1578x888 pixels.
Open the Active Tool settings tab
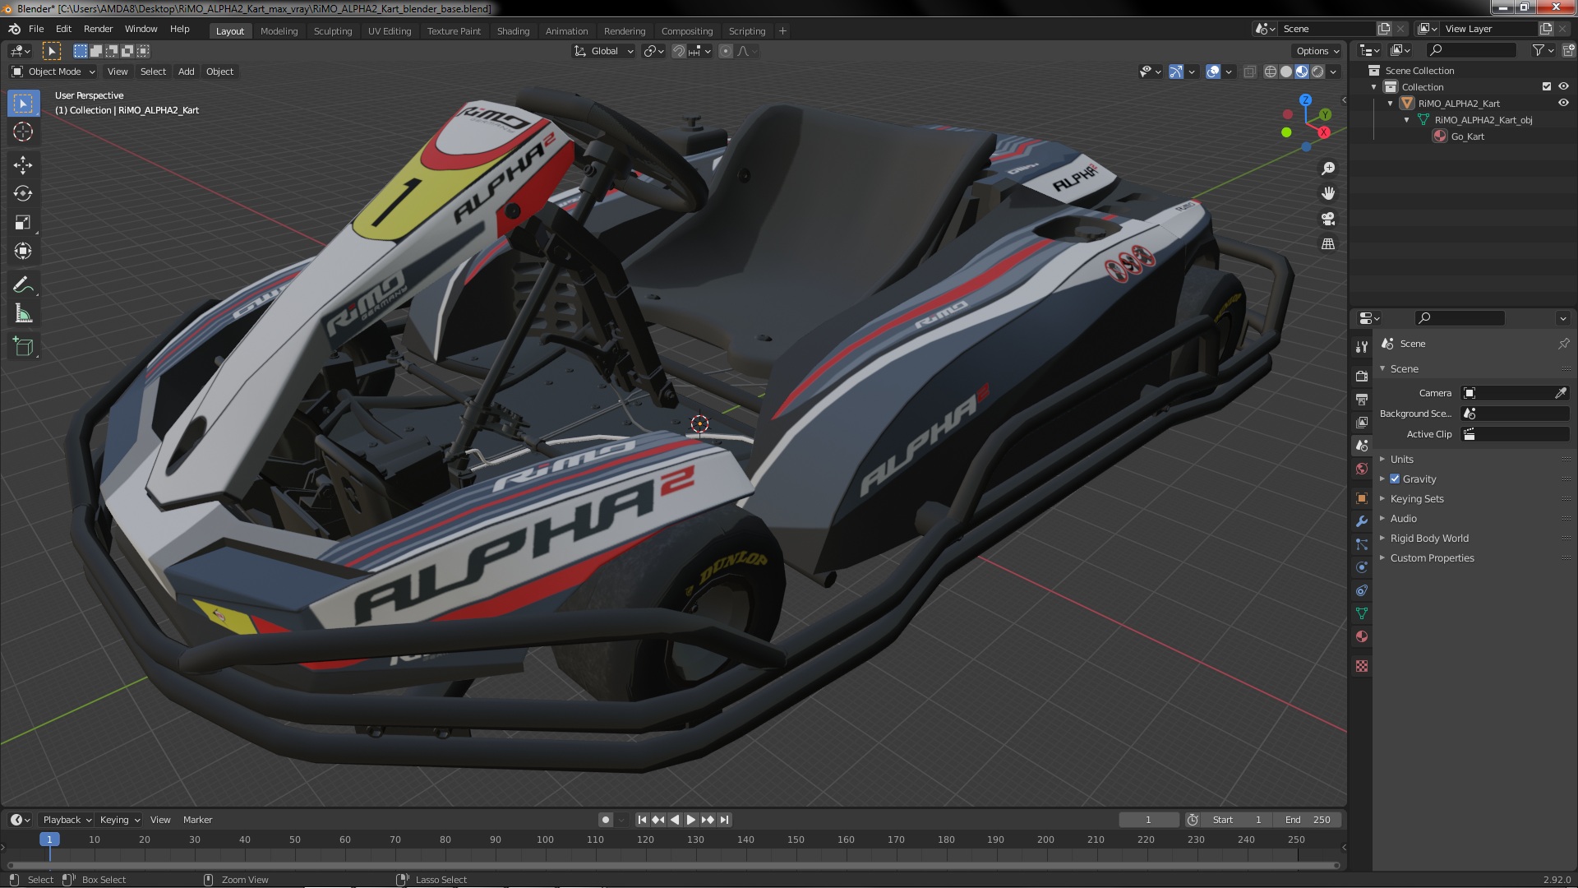point(1362,346)
